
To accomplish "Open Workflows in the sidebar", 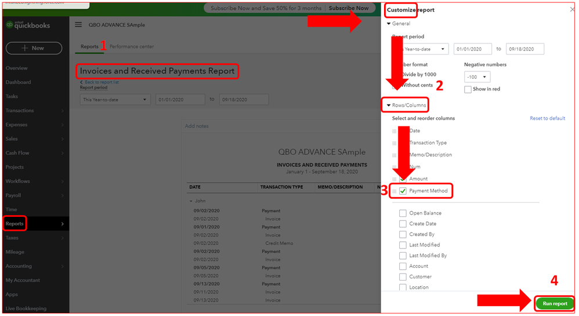I will point(18,181).
